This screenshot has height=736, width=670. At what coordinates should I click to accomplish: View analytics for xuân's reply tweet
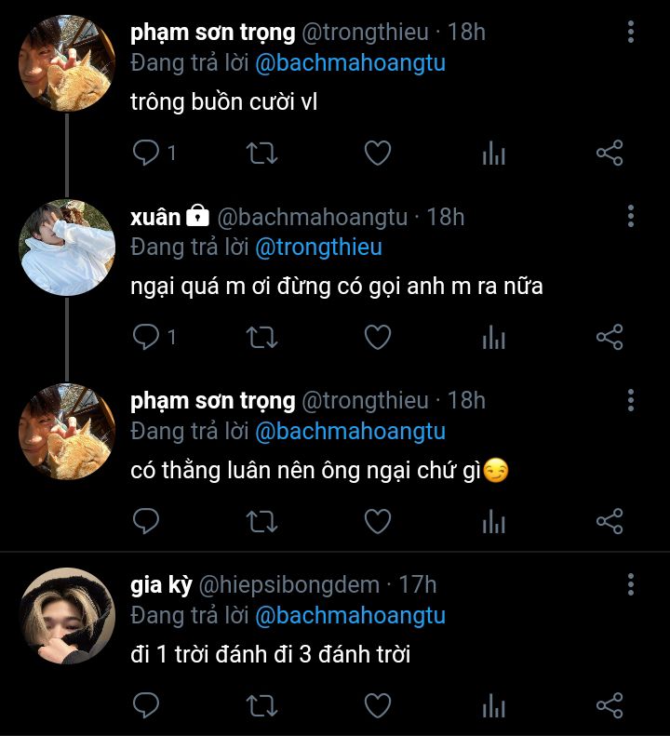[493, 337]
